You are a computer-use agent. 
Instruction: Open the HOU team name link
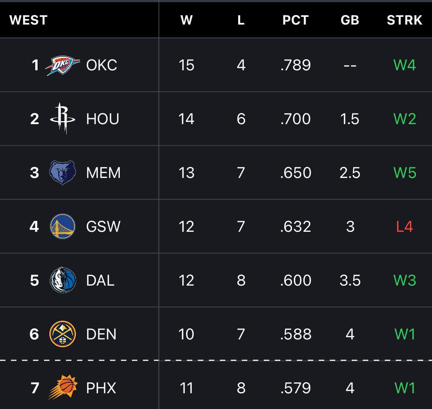[103, 119]
